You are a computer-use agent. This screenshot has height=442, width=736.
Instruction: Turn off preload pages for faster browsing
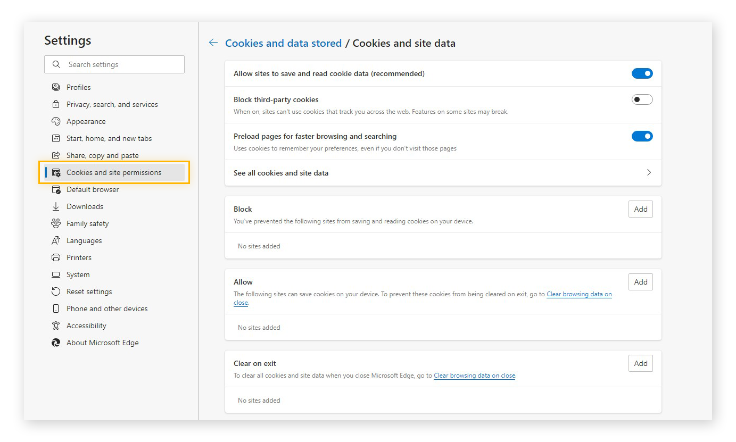coord(642,136)
